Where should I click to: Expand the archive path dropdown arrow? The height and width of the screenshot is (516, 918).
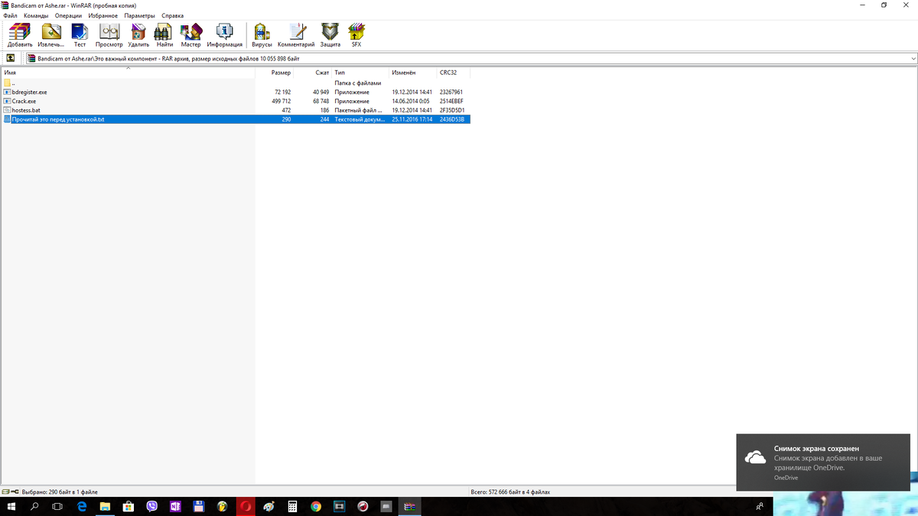(x=913, y=58)
